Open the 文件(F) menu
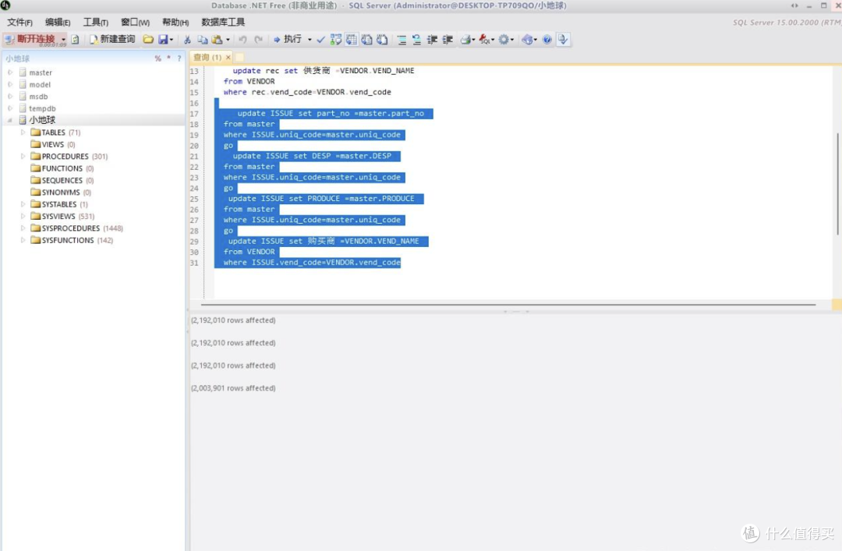 19,23
